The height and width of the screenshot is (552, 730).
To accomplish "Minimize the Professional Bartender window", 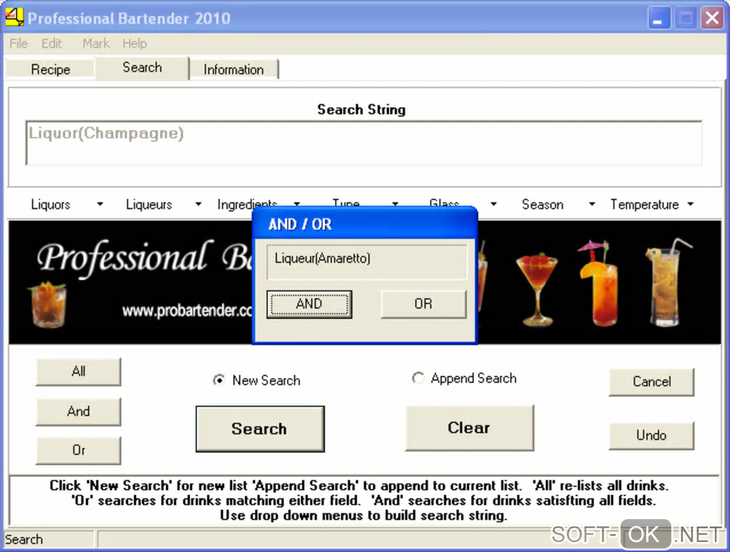I will (x=658, y=19).
